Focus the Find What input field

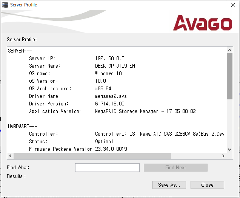click(107, 167)
